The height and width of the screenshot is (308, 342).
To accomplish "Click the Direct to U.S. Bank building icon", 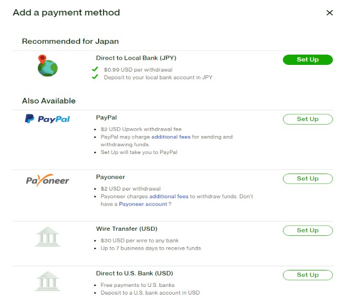I will [x=47, y=281].
